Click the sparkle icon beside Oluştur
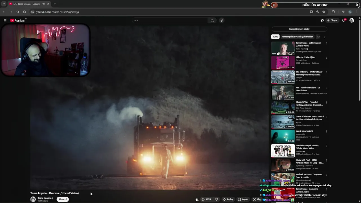Viewport: 361px width, 203px height. pos(322,20)
